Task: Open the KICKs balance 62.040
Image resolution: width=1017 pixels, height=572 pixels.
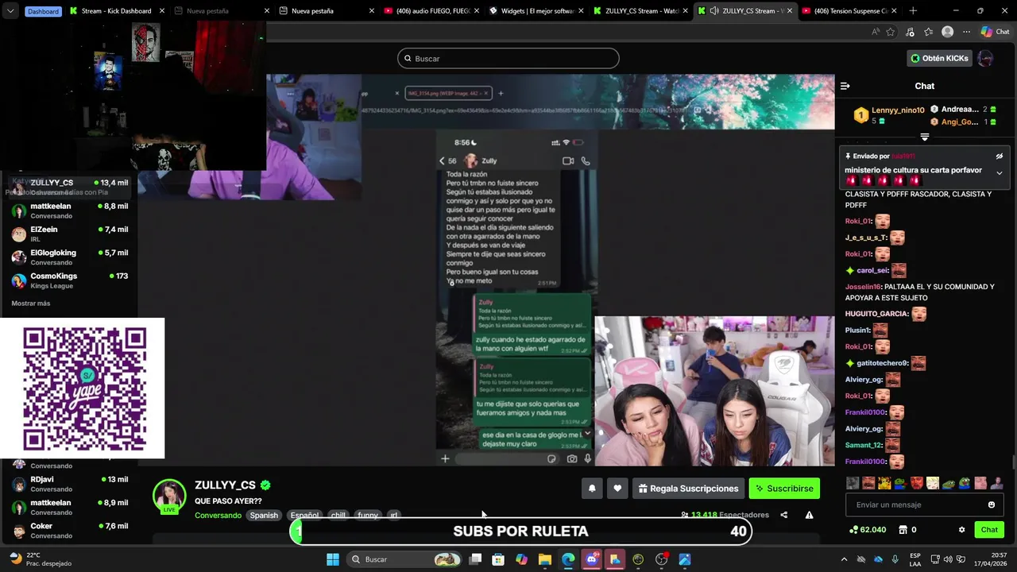Action: (x=868, y=530)
